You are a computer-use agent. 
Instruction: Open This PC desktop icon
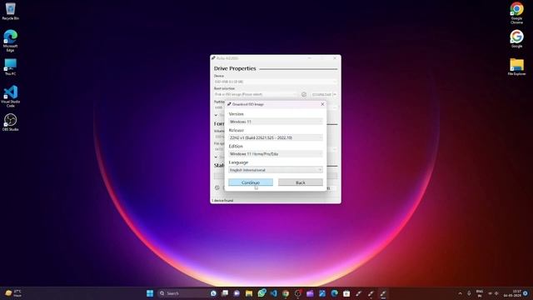click(10, 67)
